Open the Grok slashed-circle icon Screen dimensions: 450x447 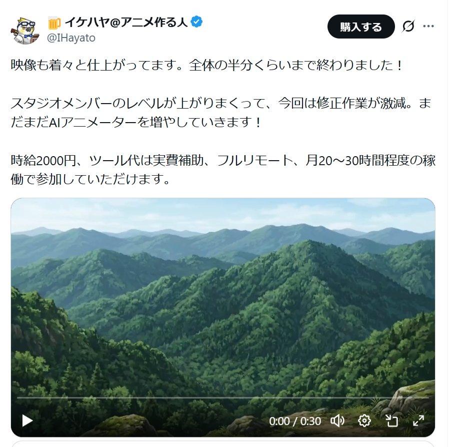coord(408,27)
